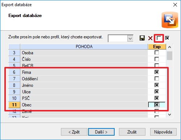Viewport: 181px width, 140px height.
Task: Disable export checkbox for PSČ
Action: tap(157, 98)
